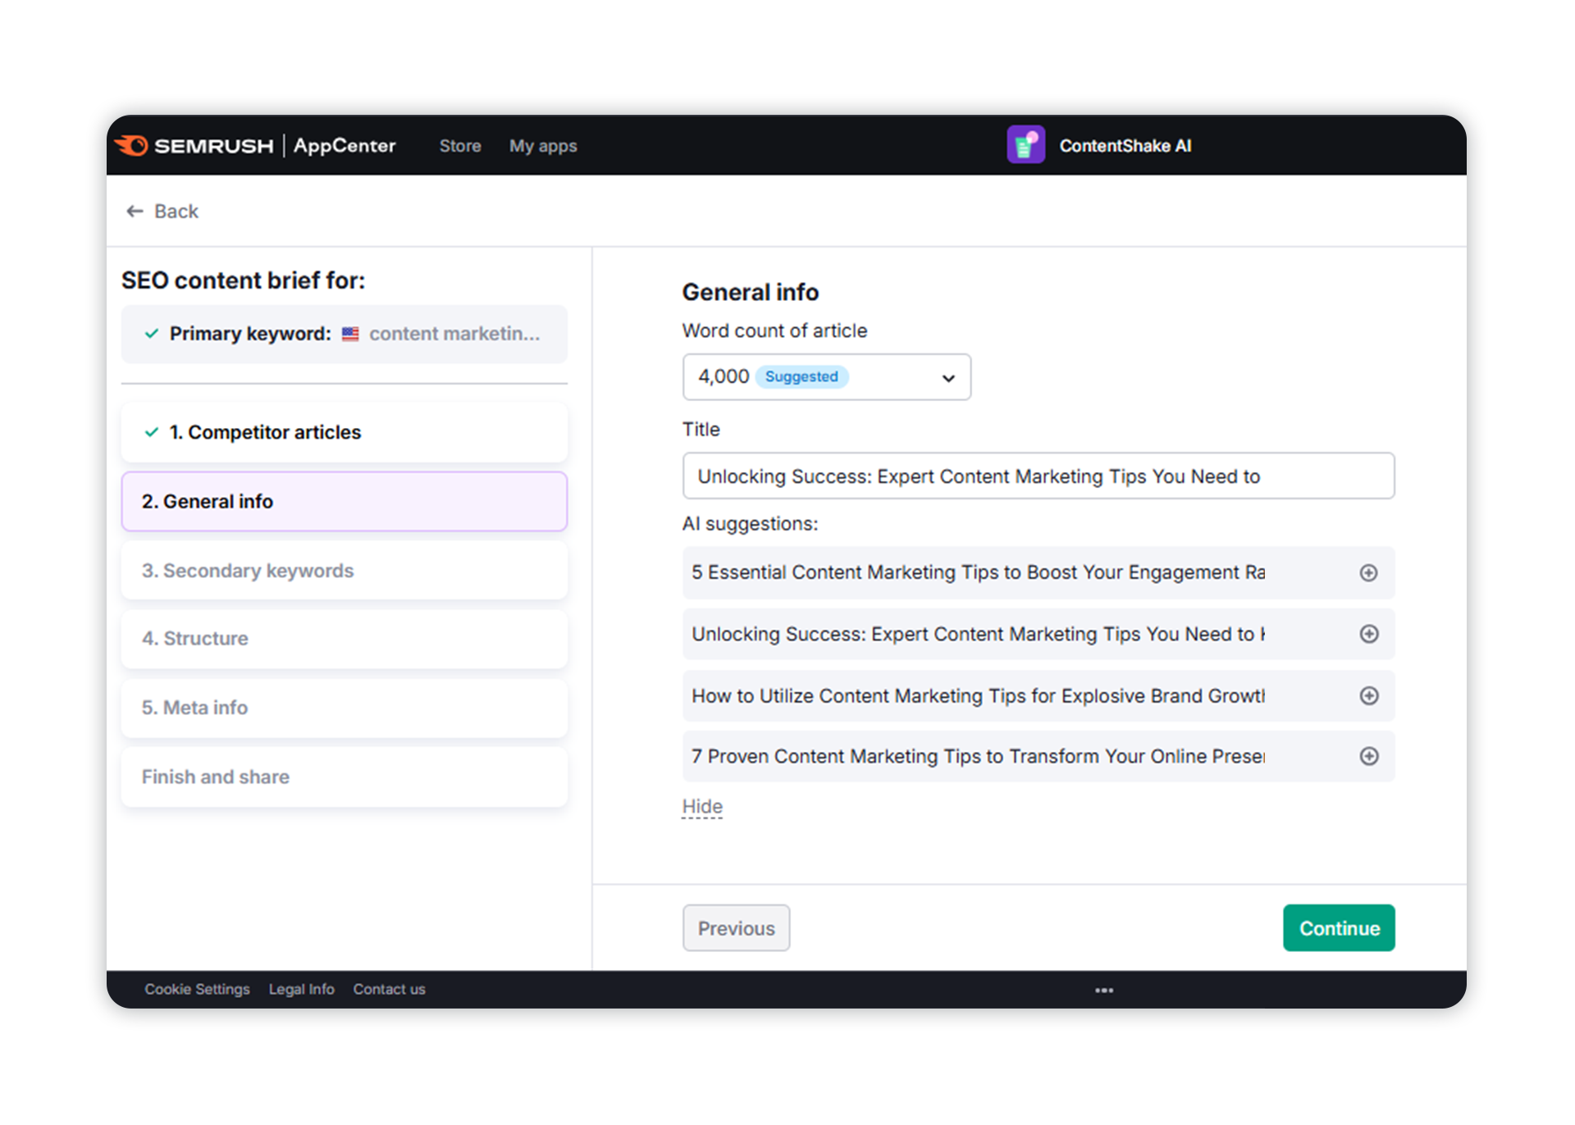Viewport: 1575px width, 1125px height.
Task: Click the Previous button
Action: coord(736,928)
